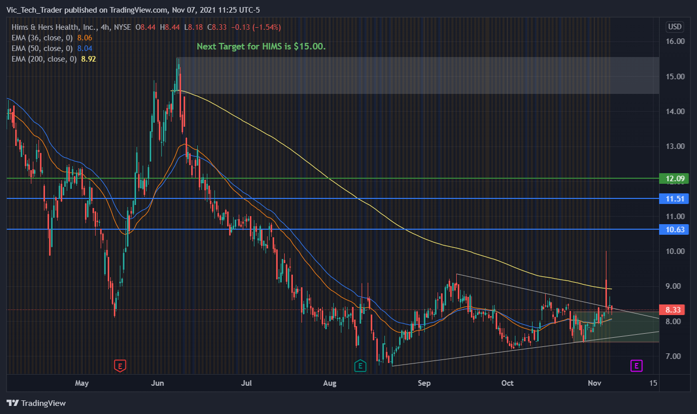Click the red earnings E marker near May

point(120,366)
